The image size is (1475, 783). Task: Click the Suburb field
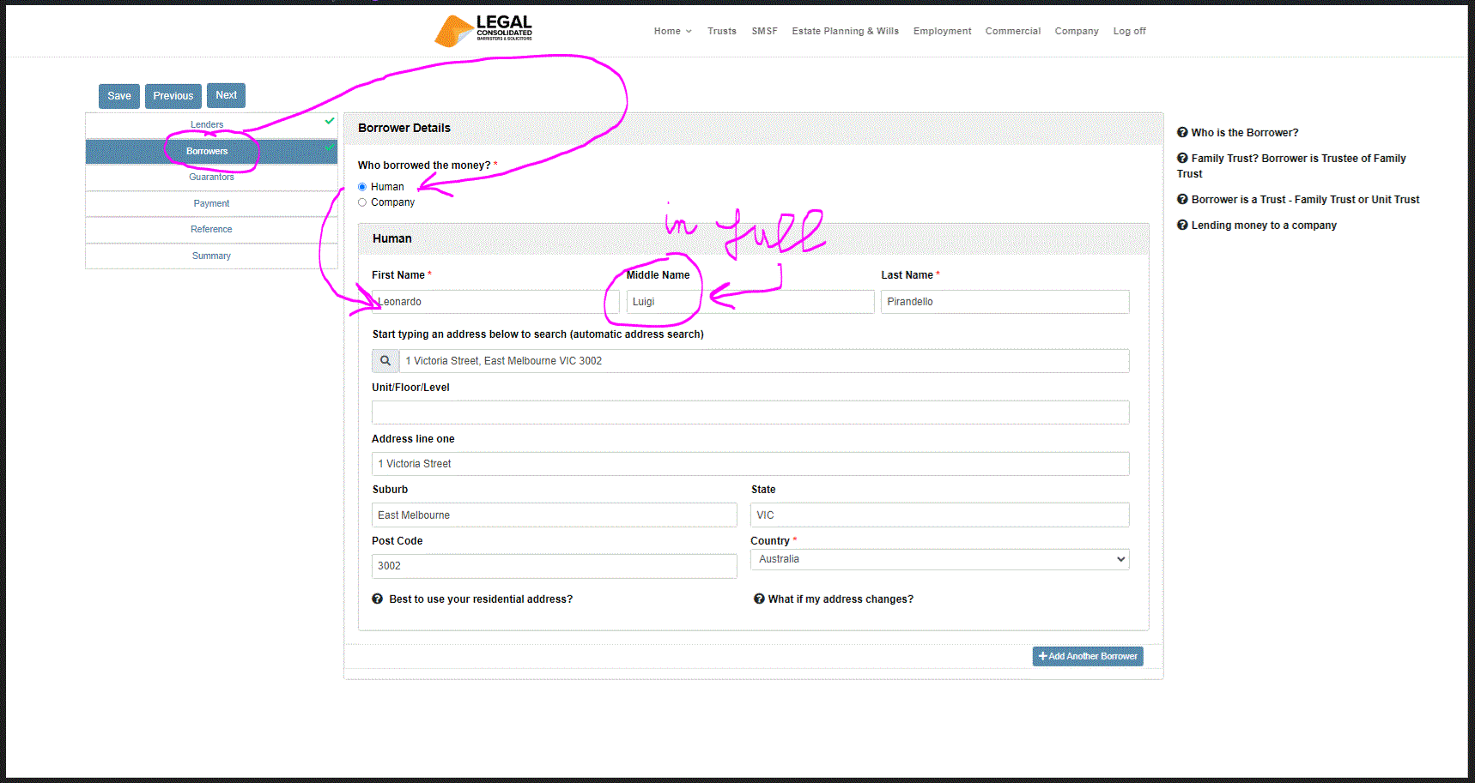pyautogui.click(x=555, y=515)
